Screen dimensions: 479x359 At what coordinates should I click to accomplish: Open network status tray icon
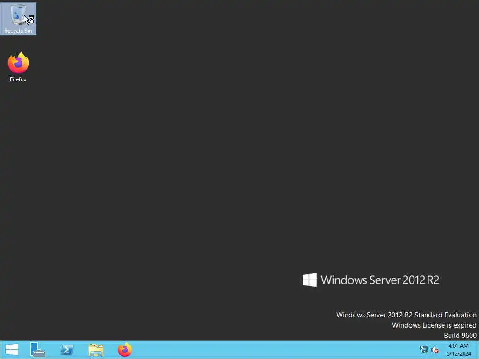point(423,350)
